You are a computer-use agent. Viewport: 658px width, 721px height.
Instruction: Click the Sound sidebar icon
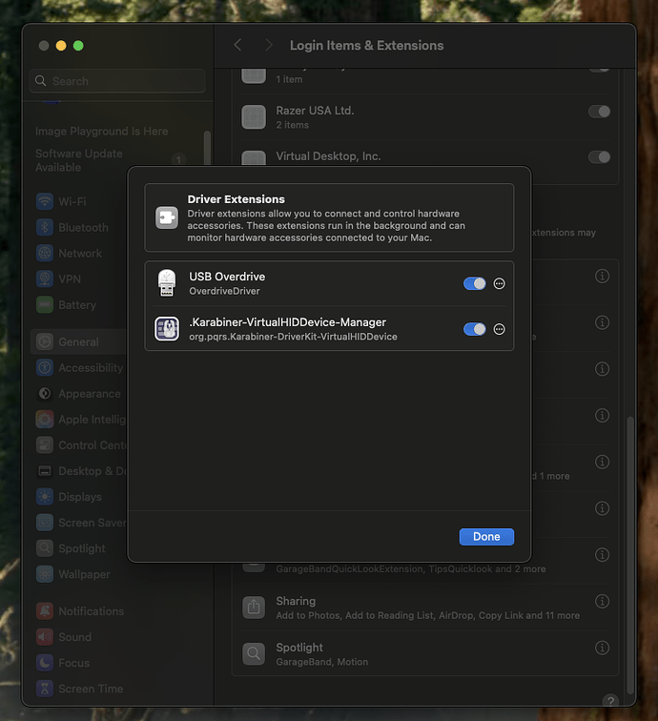coord(45,637)
